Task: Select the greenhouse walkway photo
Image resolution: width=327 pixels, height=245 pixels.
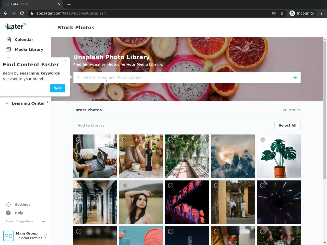Action: 171,140
